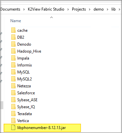Screen dimensions: 122x133
Task: Navigate to the Projects breadcrumb segment
Action: tap(79, 9)
